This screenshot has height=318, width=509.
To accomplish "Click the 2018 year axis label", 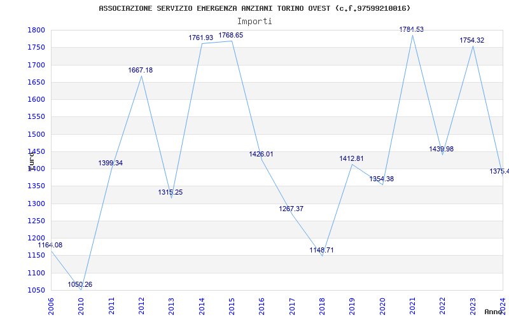I will [x=322, y=307].
